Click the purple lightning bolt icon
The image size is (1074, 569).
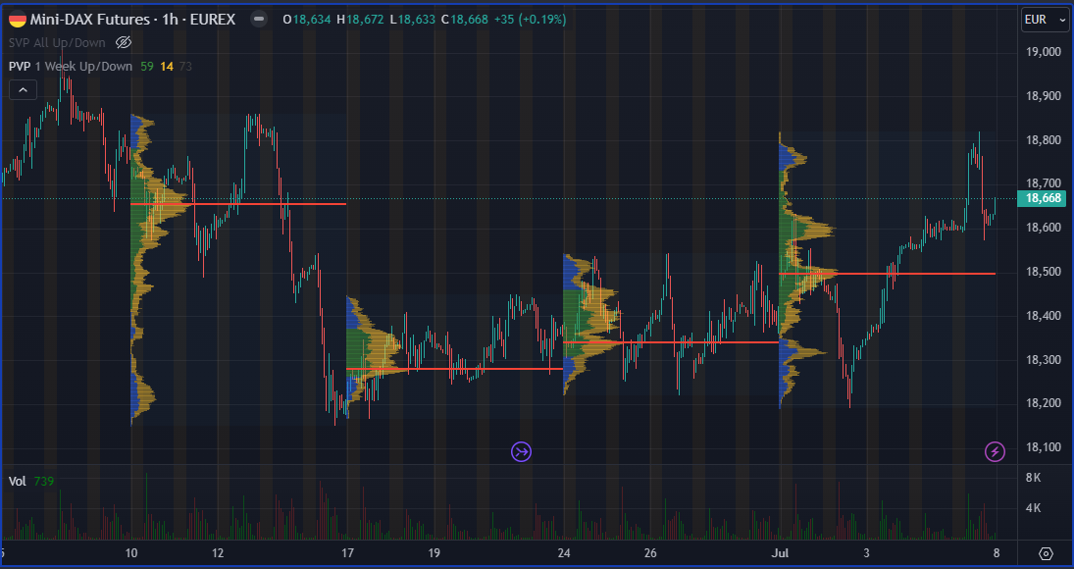(995, 452)
